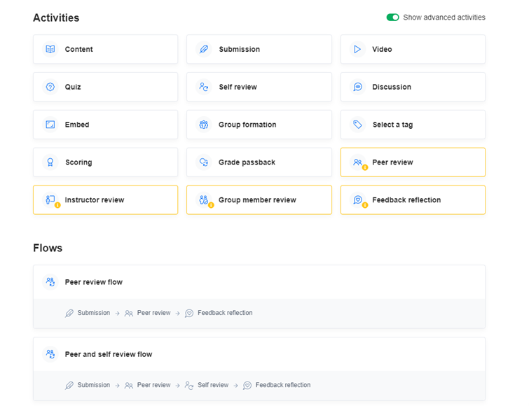Click the Select a tag icon

pos(357,125)
